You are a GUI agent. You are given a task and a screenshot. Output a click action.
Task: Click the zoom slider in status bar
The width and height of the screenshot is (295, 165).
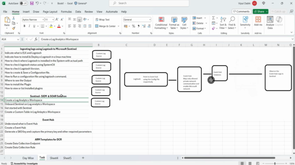point(275,163)
